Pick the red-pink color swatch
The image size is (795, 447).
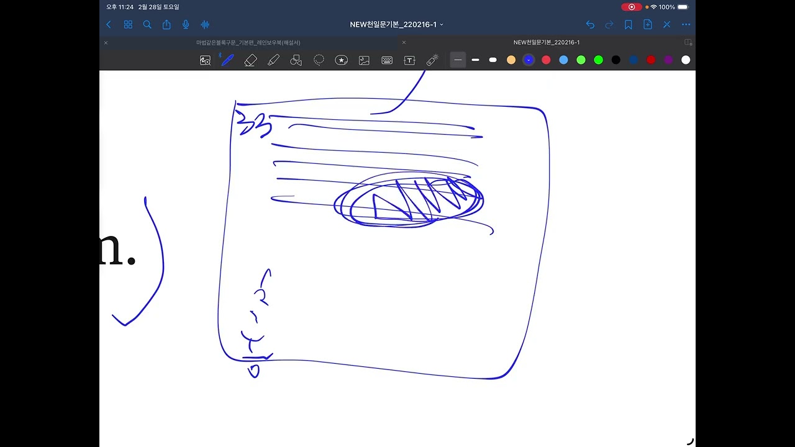(x=546, y=60)
